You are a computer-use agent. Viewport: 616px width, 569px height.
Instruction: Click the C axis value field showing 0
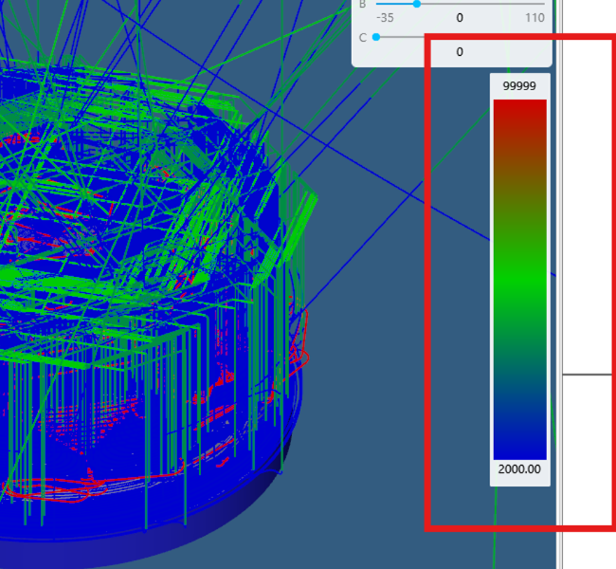(460, 52)
